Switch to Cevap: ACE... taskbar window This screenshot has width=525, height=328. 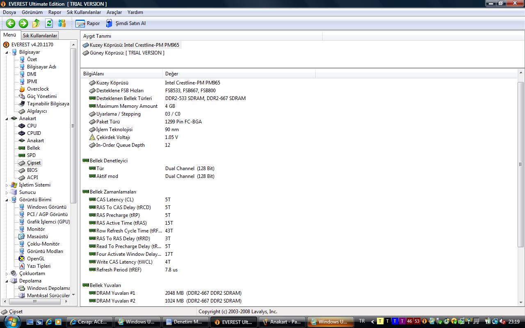[89, 322]
